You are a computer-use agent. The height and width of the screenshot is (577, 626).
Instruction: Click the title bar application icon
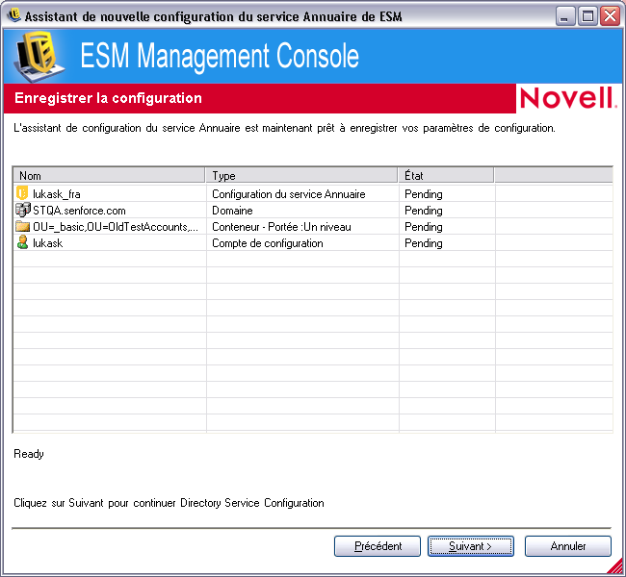tap(14, 15)
